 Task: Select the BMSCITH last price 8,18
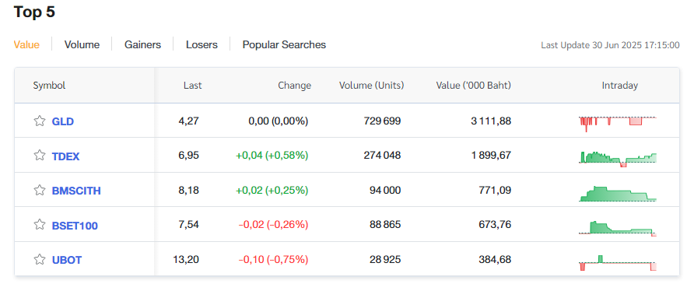coord(189,190)
